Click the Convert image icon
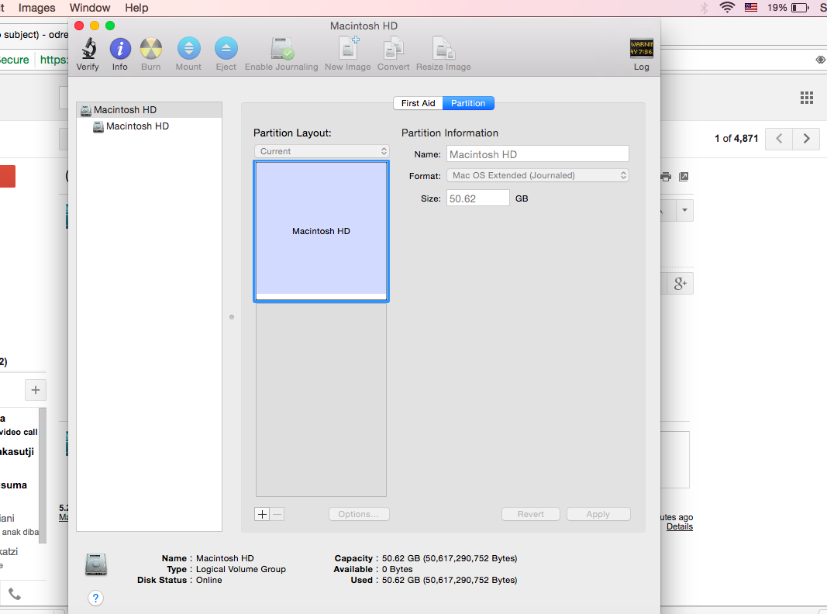Viewport: 827px width, 614px height. click(394, 49)
